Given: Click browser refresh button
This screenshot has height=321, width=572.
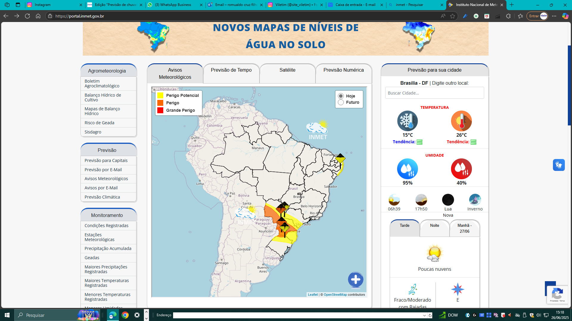Looking at the screenshot, I should tap(27, 16).
